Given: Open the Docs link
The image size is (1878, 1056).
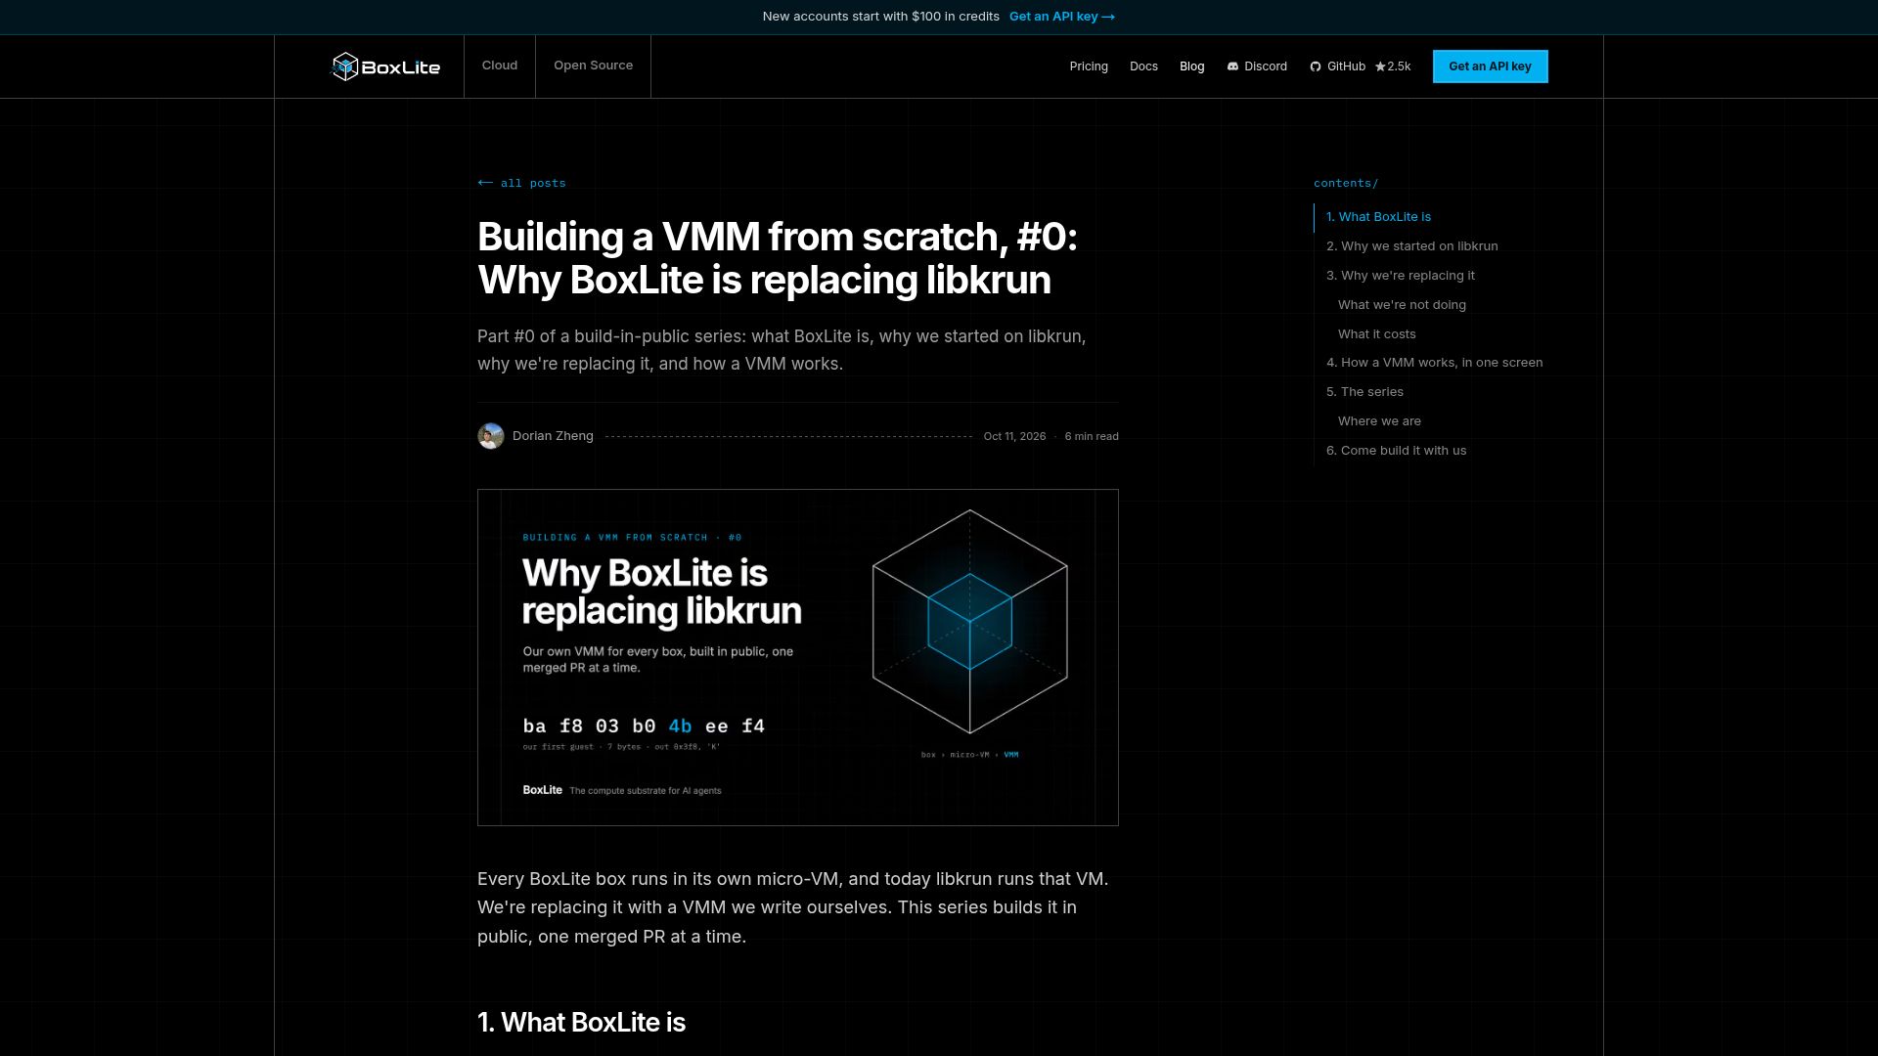Looking at the screenshot, I should tap(1143, 66).
